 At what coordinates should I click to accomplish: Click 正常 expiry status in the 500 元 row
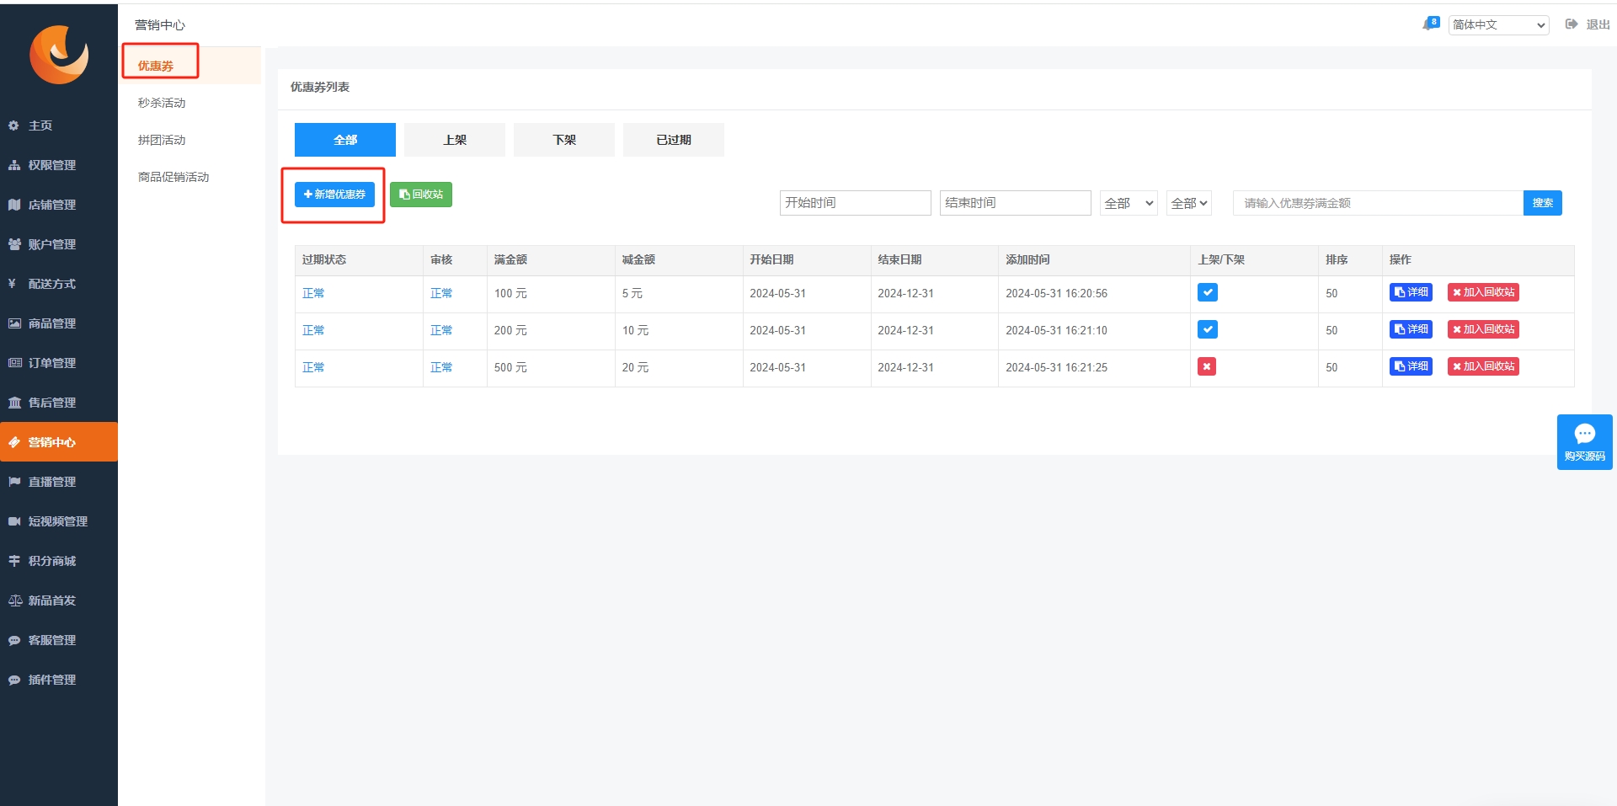click(313, 367)
